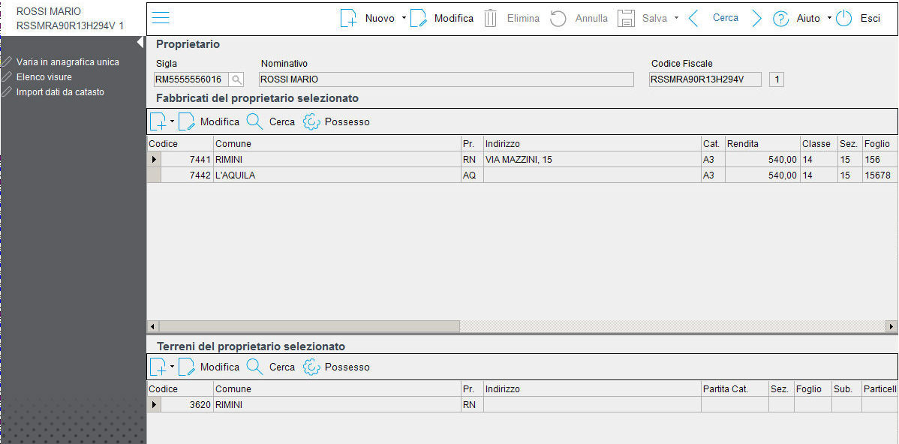Screen dimensions: 899x444
Task: Go to previous record with left chevron
Action: 693,18
